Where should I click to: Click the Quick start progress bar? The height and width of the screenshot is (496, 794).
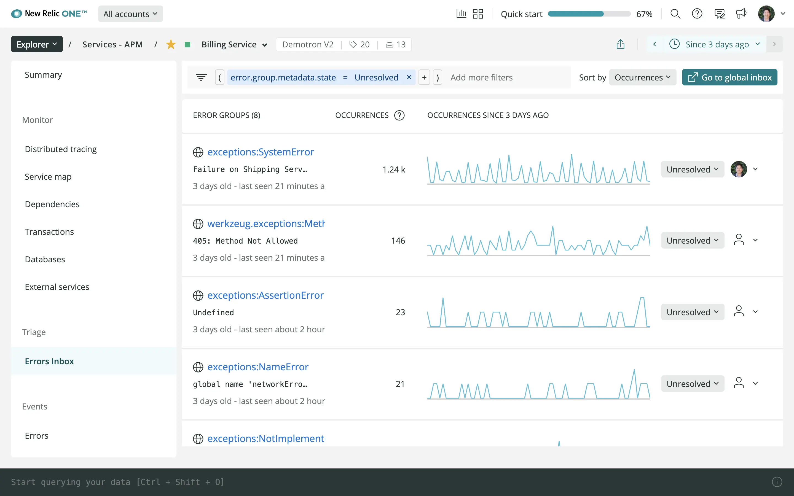589,14
